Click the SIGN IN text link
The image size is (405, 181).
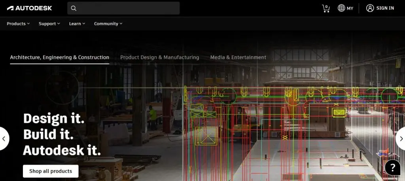coord(385,8)
